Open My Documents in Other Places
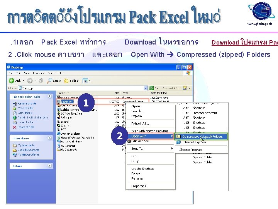The height and width of the screenshot is (209, 278). (24, 145)
